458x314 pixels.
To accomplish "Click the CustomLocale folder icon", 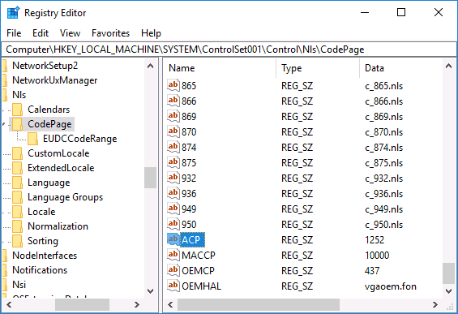I will point(18,153).
